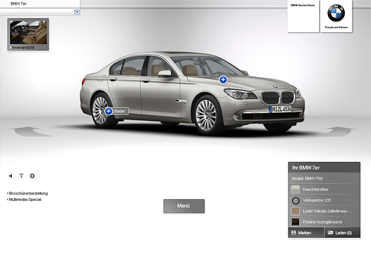Select the Vielspeiche 235 wheel icon
371x278 pixels.
click(x=295, y=200)
